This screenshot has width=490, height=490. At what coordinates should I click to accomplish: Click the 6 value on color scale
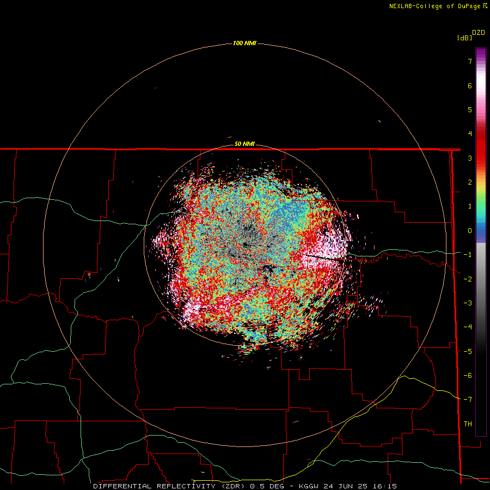470,85
